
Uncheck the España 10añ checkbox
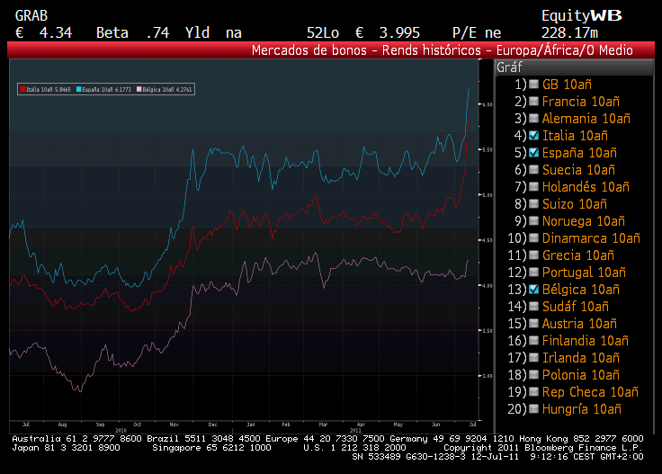point(533,152)
